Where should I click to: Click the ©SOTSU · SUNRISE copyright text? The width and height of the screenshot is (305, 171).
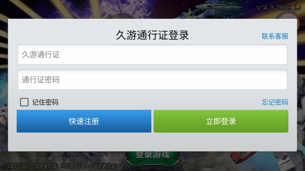pos(30,166)
